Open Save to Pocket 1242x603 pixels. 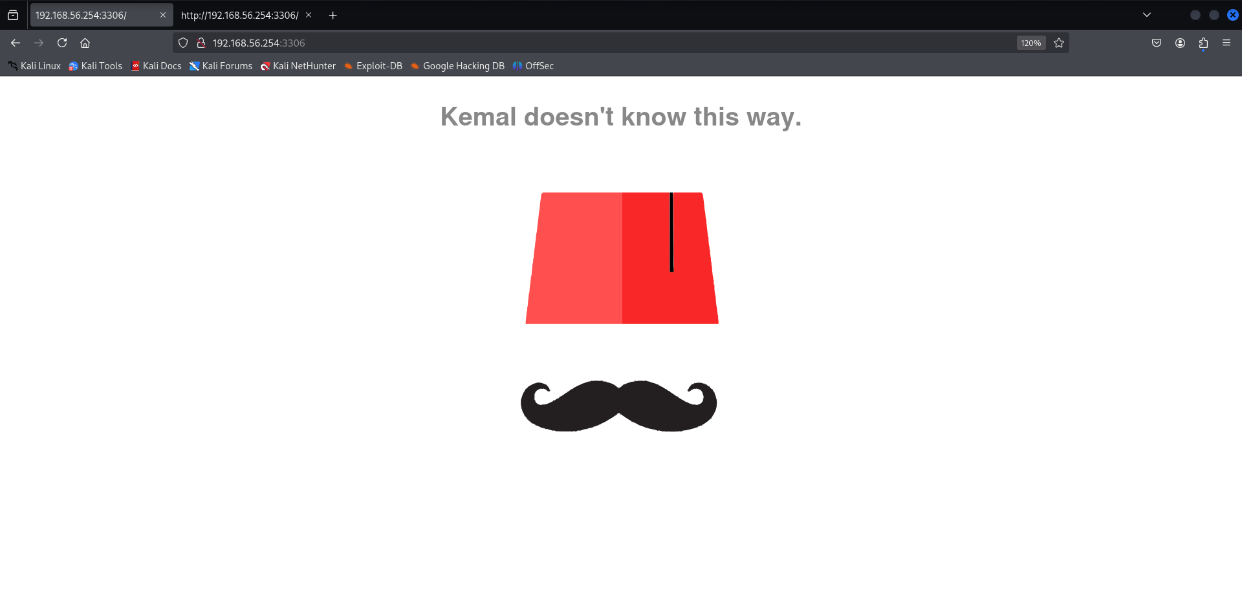pos(1157,43)
